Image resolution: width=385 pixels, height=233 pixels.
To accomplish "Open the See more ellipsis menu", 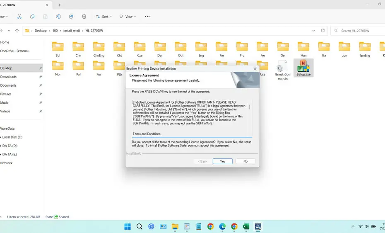I will (x=147, y=17).
